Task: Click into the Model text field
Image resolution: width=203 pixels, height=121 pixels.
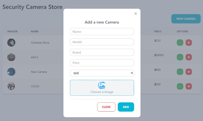Action: 102,42
